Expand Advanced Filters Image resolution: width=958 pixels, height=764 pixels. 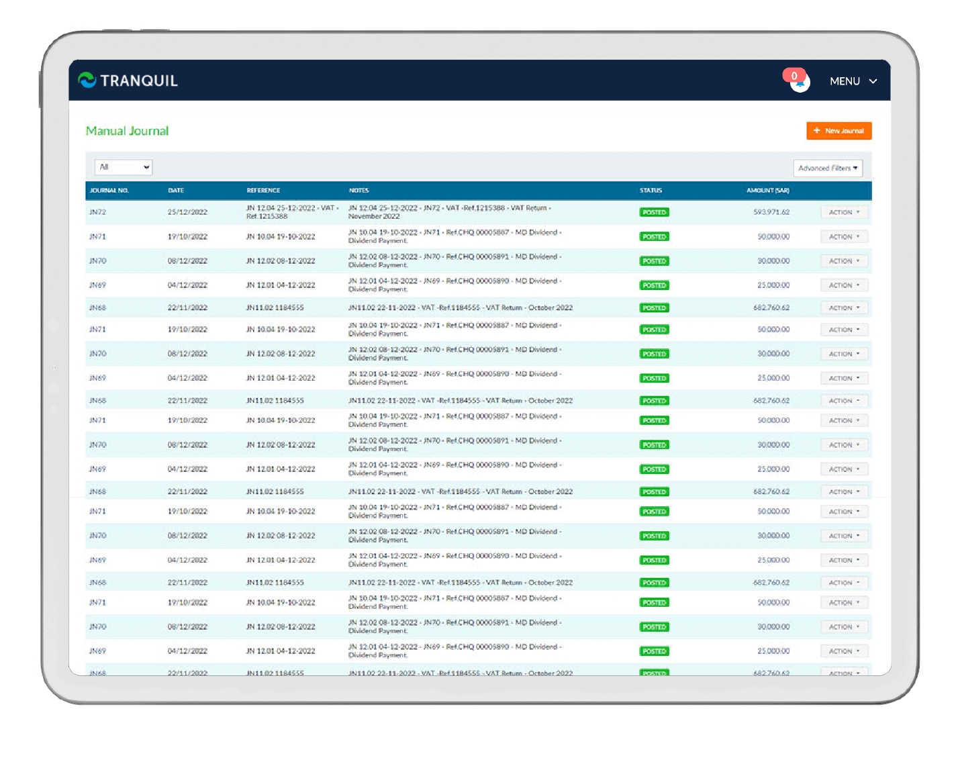pyautogui.click(x=828, y=168)
